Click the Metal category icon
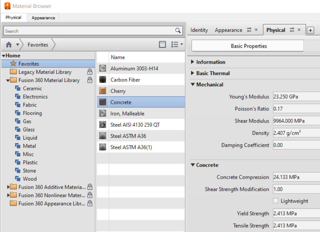This screenshot has width=320, height=232. click(x=18, y=146)
